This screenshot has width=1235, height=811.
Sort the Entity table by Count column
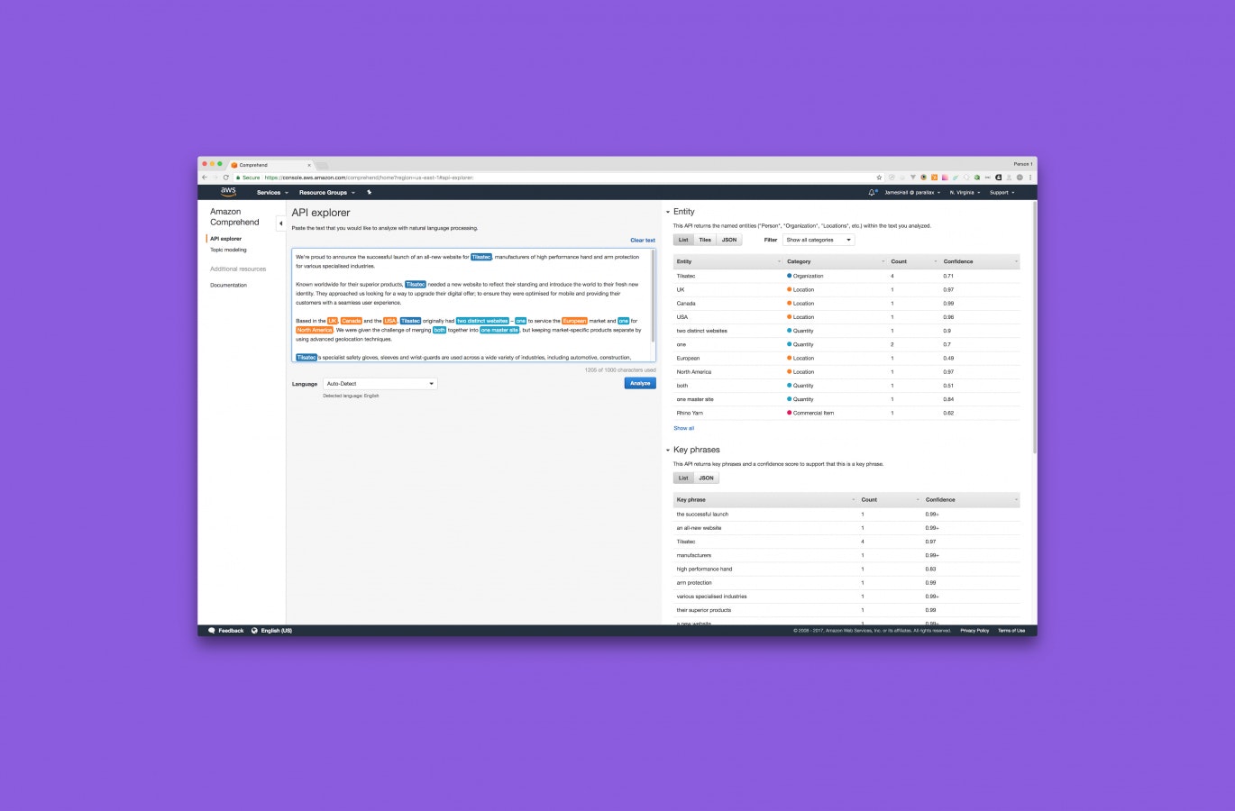pos(913,261)
